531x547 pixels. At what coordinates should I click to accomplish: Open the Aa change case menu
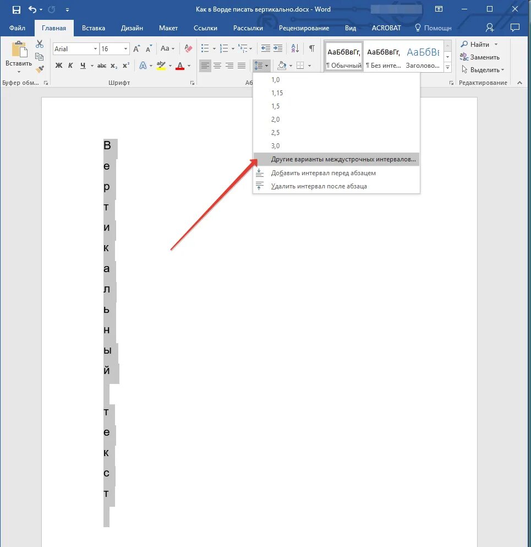167,48
